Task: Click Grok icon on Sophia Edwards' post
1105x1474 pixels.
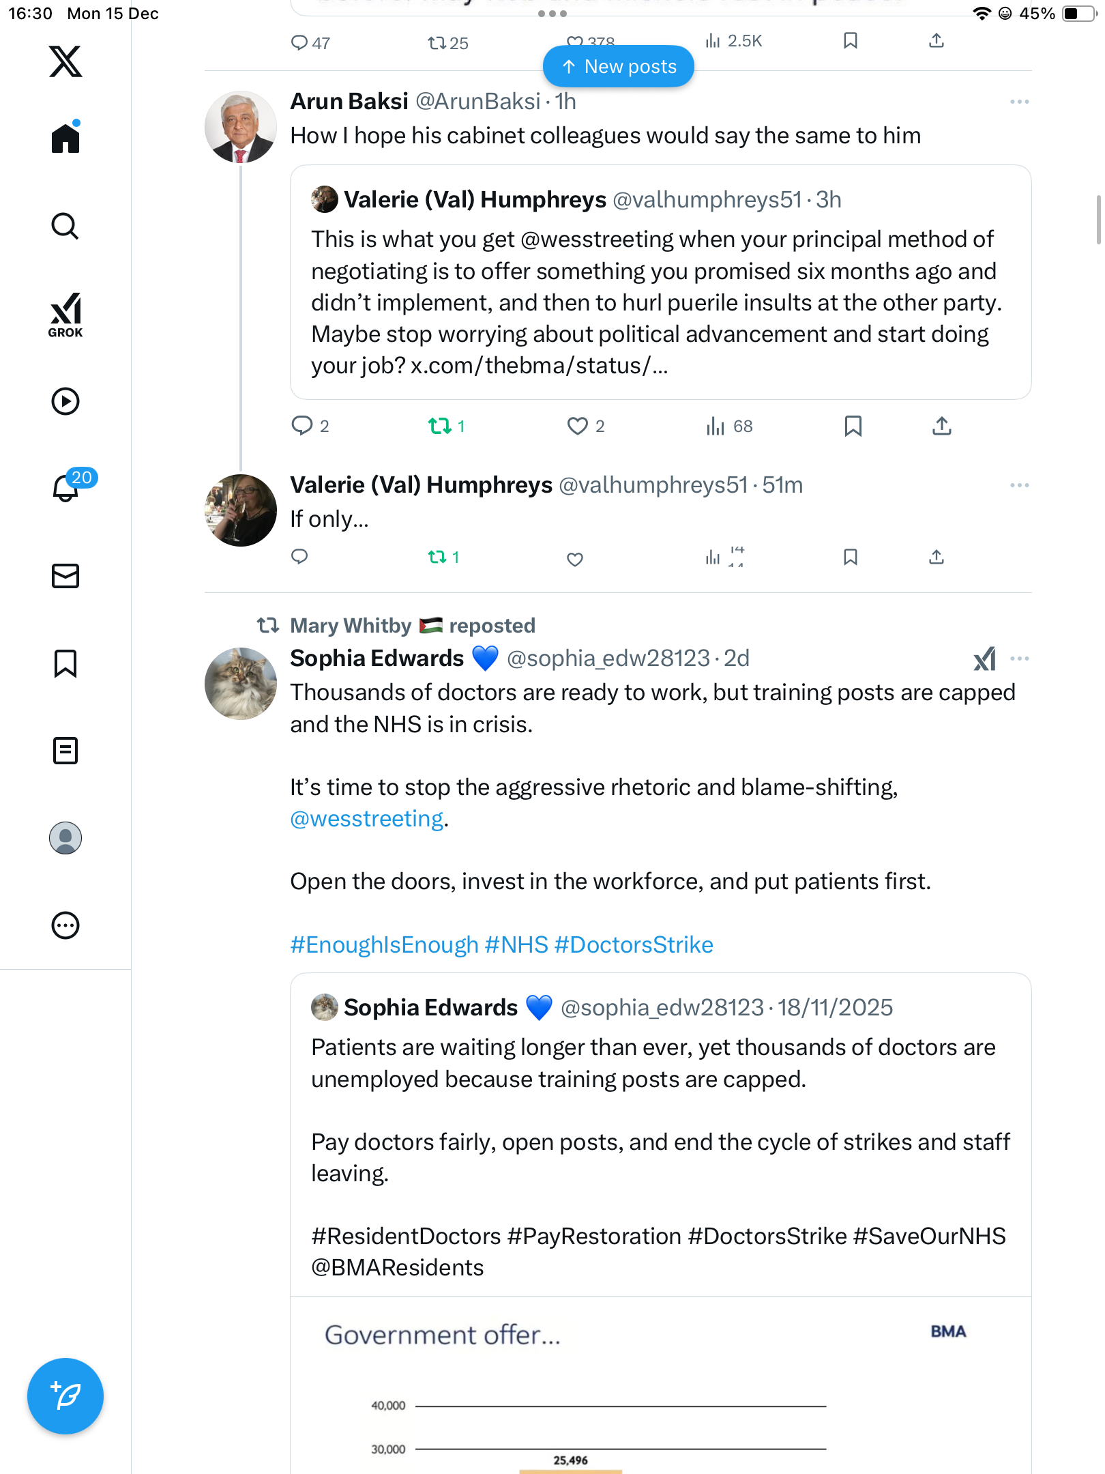Action: (984, 659)
